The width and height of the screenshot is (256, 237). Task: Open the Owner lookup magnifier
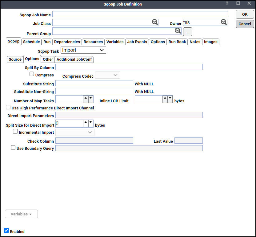click(224, 22)
